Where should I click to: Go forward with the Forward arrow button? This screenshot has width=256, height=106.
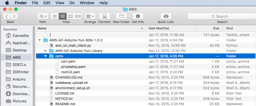[14, 16]
